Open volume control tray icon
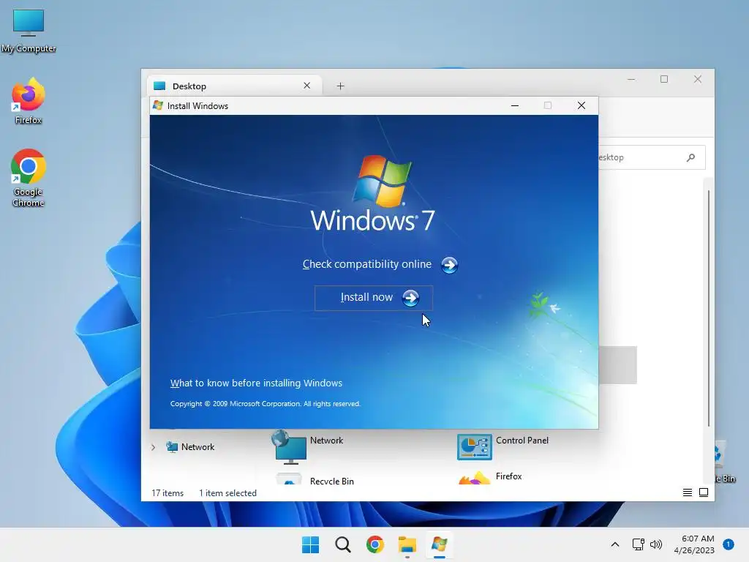Screen dimensions: 749x562 tap(656, 544)
